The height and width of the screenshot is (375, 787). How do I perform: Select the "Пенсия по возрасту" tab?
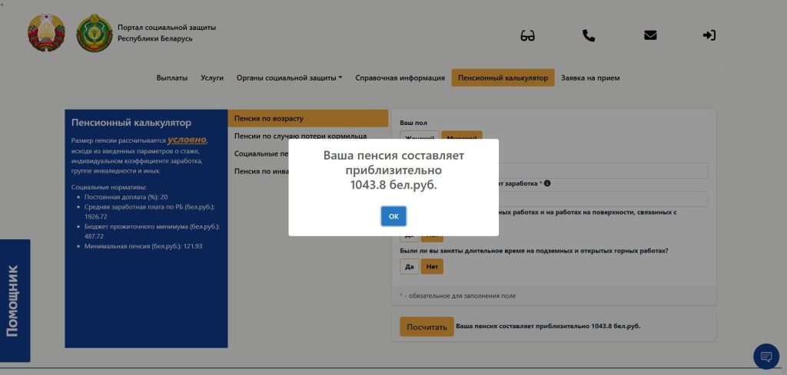pyautogui.click(x=307, y=119)
